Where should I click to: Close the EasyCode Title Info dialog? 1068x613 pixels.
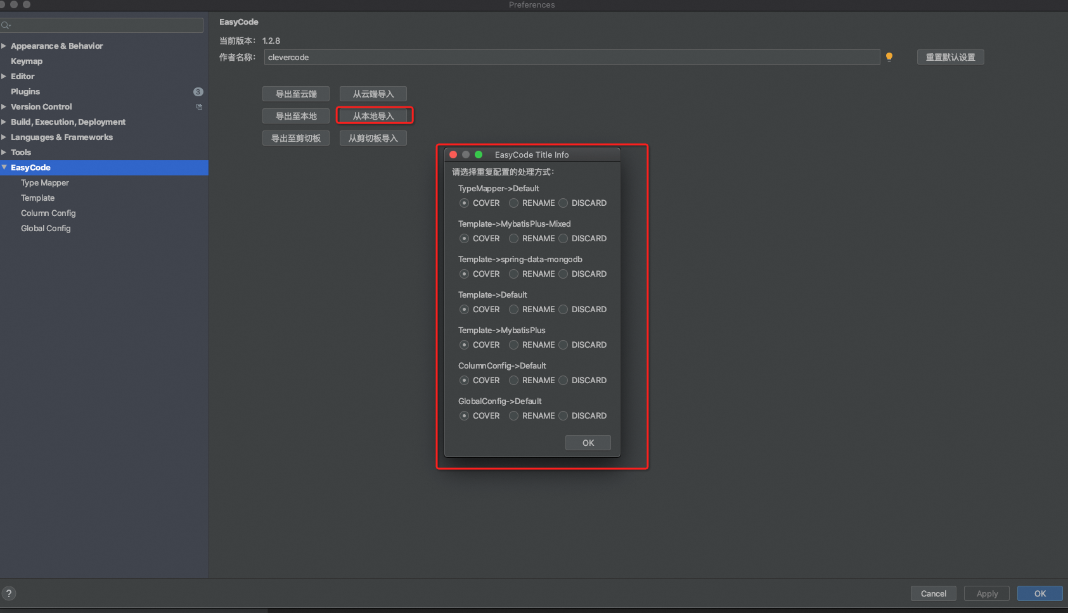[453, 155]
